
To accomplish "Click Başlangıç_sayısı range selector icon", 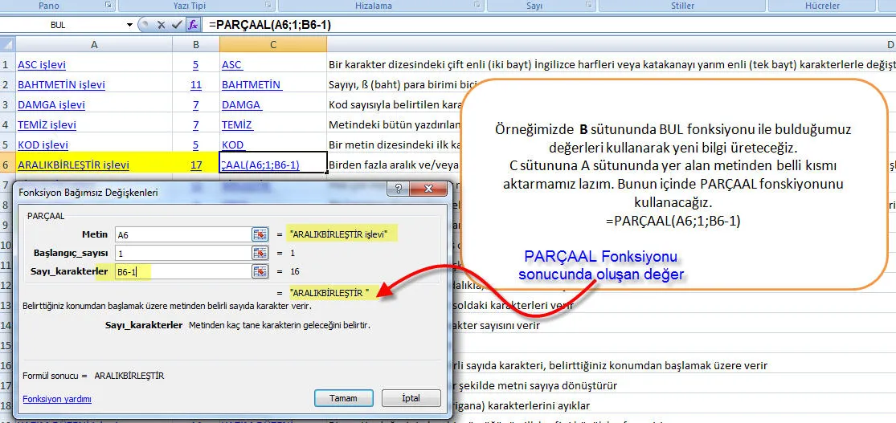I will click(260, 253).
